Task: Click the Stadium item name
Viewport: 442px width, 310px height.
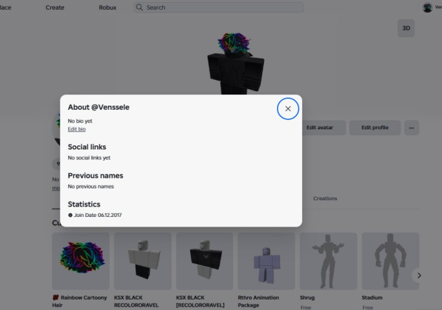Action: click(372, 297)
